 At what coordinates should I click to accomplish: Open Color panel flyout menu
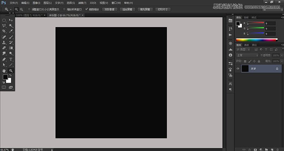[282, 17]
